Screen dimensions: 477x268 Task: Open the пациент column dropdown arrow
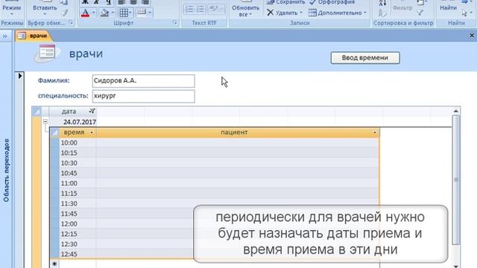[375, 133]
